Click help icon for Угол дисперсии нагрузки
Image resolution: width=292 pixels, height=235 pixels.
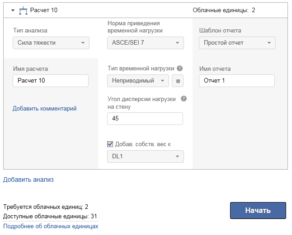(x=184, y=99)
